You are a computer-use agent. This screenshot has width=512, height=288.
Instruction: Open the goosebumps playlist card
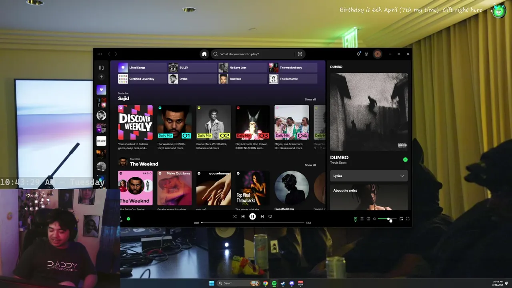coord(214,188)
